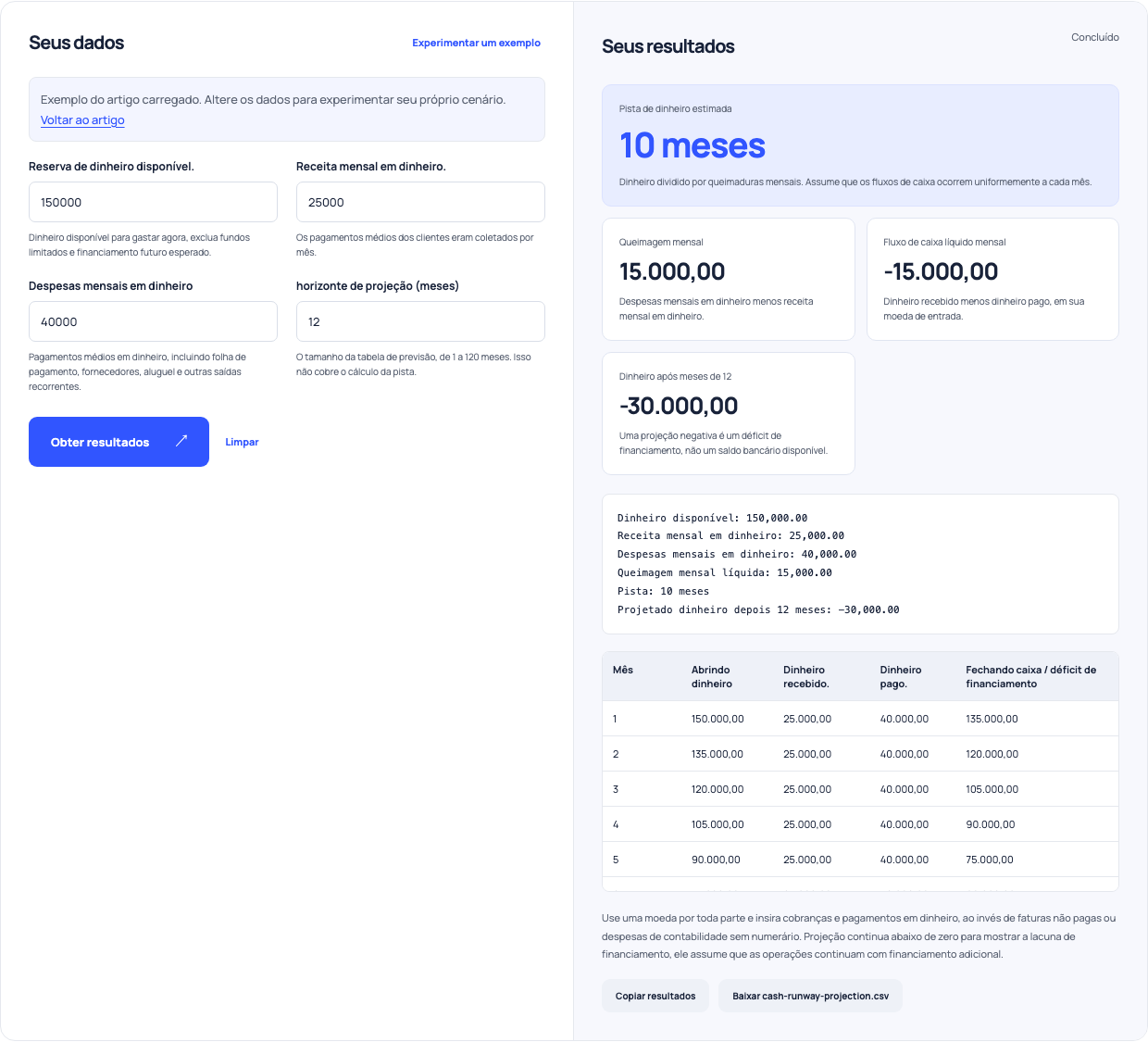Select the 10 meses runway value

tap(693, 145)
